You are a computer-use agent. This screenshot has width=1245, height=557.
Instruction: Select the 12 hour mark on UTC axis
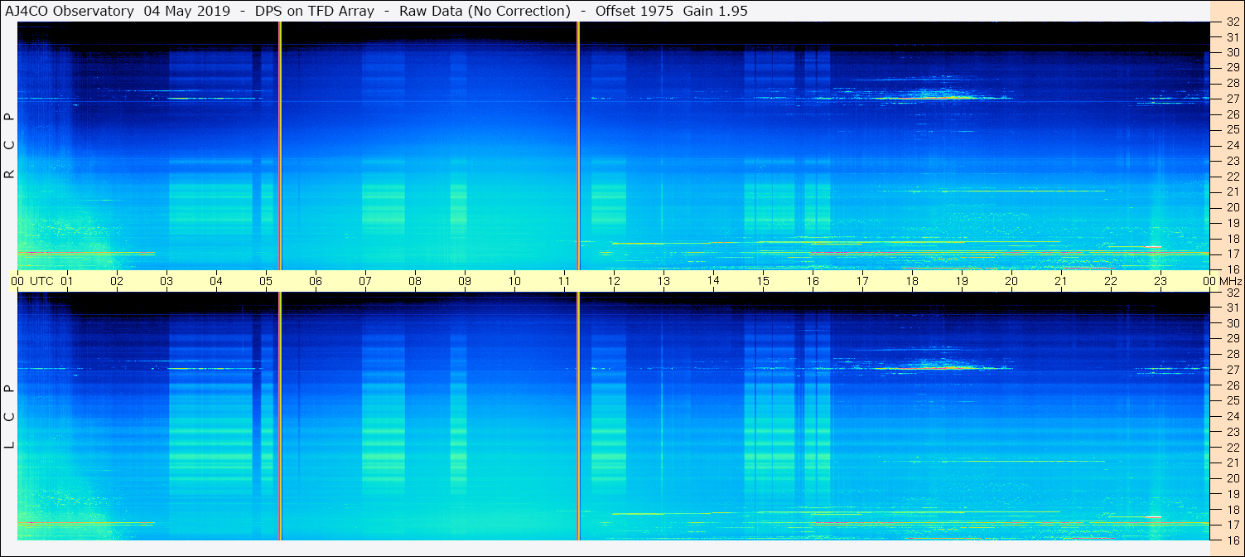(614, 281)
